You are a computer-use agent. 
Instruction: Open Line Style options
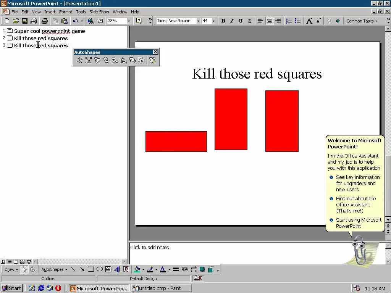176,269
